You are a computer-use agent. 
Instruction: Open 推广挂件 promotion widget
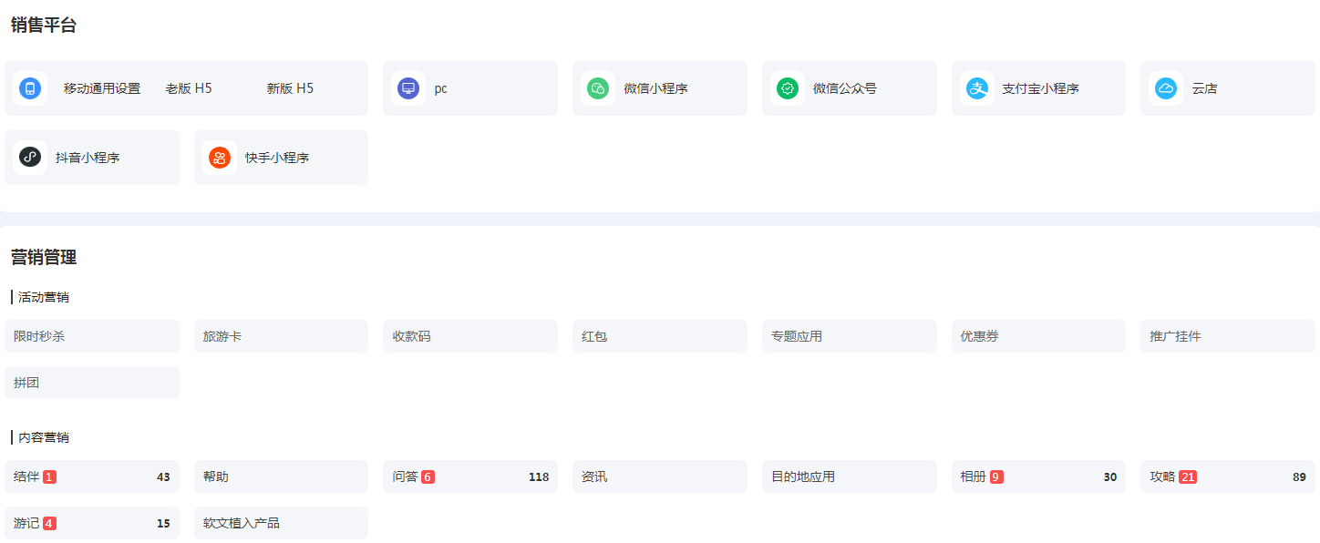1175,336
